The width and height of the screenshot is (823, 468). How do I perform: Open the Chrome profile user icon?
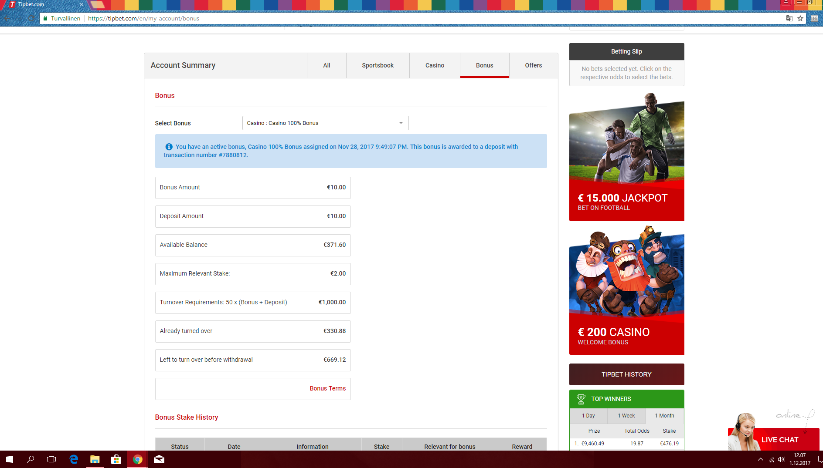click(x=786, y=2)
